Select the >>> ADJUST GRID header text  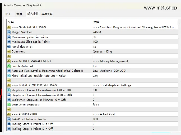click(24, 114)
